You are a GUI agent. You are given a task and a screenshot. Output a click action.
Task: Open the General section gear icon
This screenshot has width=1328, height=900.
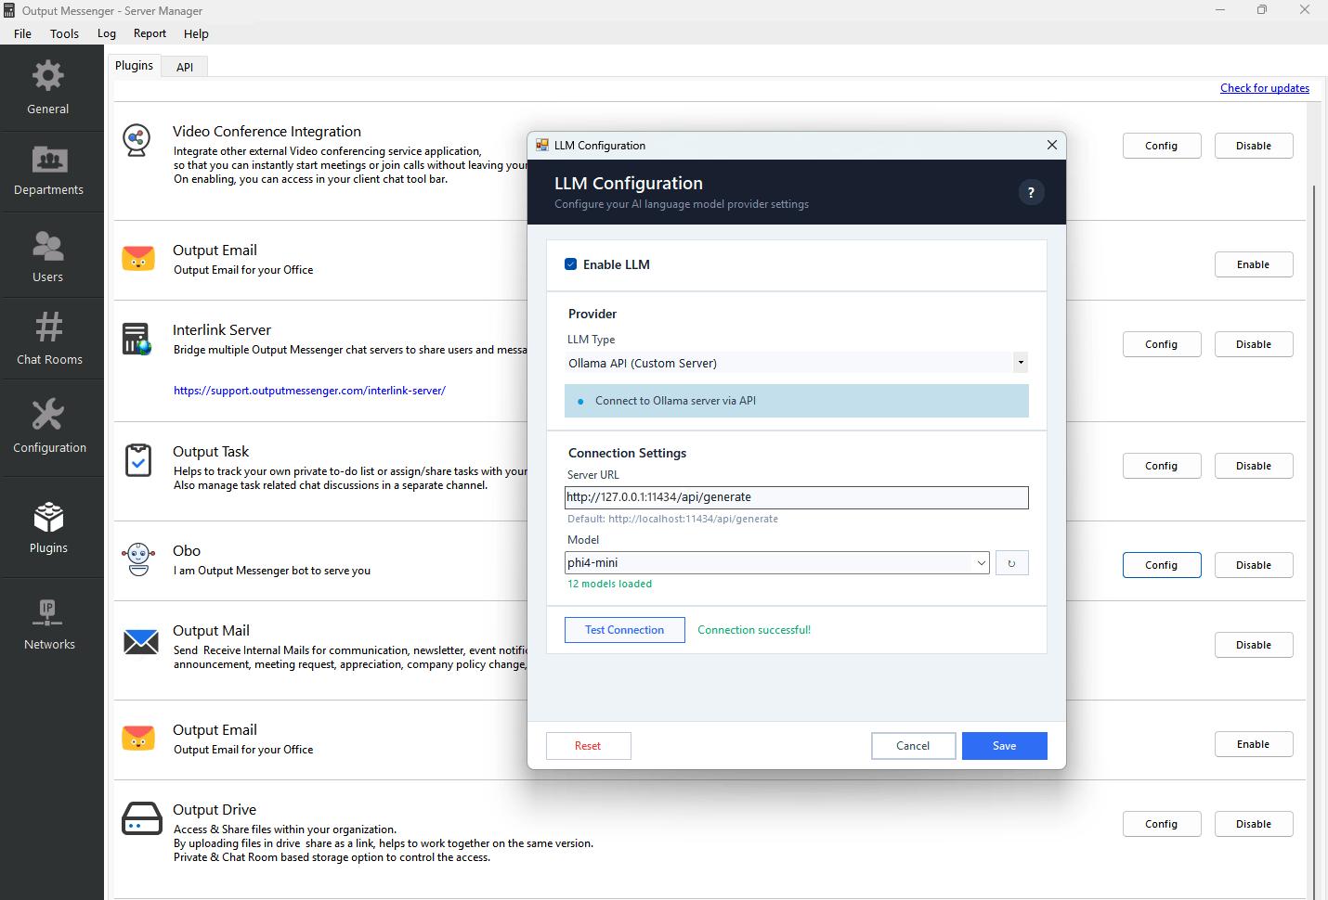point(48,75)
